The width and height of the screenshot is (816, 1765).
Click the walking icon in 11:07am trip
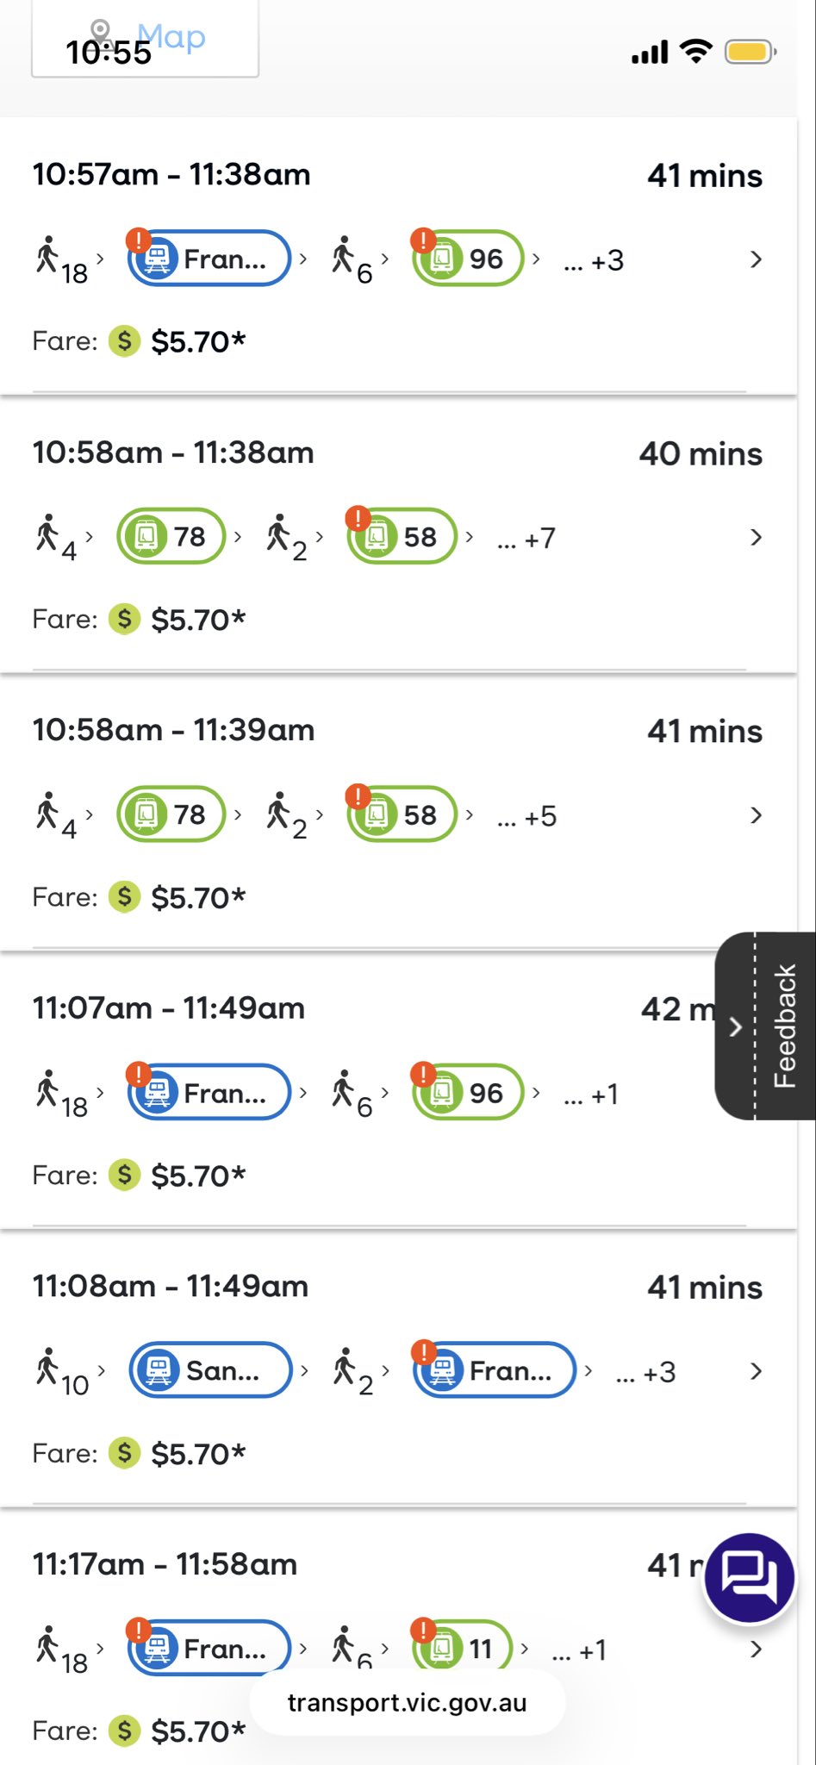coord(48,1088)
